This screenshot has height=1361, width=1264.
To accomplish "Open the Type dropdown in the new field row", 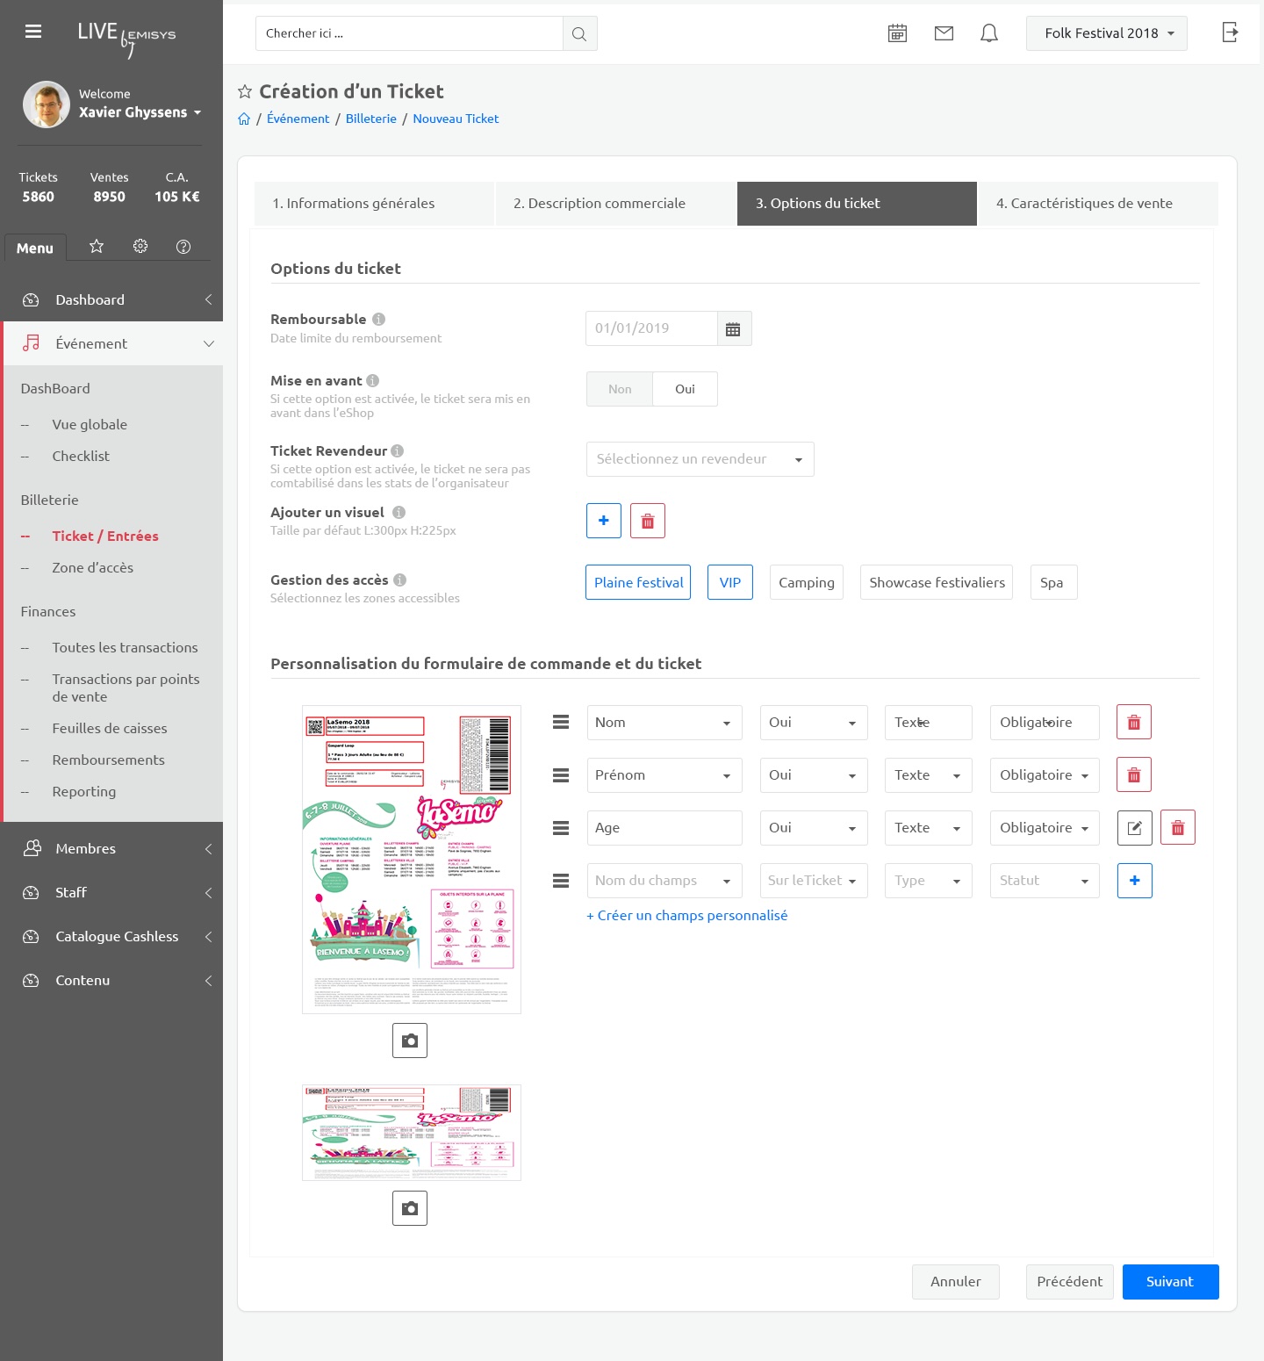I will (929, 881).
